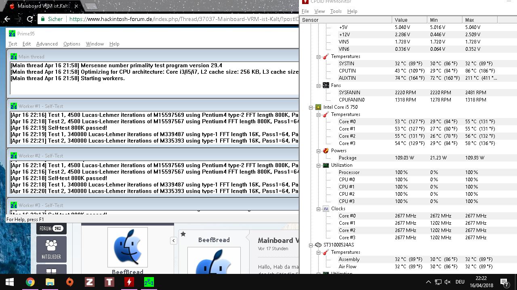Click the Worker #3 Self-Test window icon
The height and width of the screenshot is (290, 517).
[x=14, y=205]
